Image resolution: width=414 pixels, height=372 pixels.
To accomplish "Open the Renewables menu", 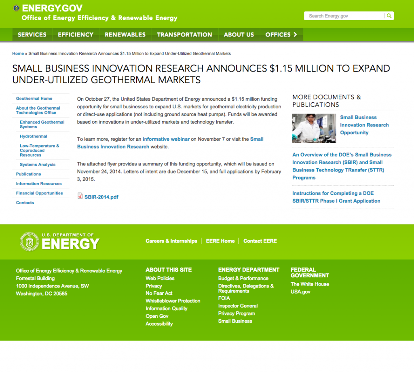I will [125, 35].
